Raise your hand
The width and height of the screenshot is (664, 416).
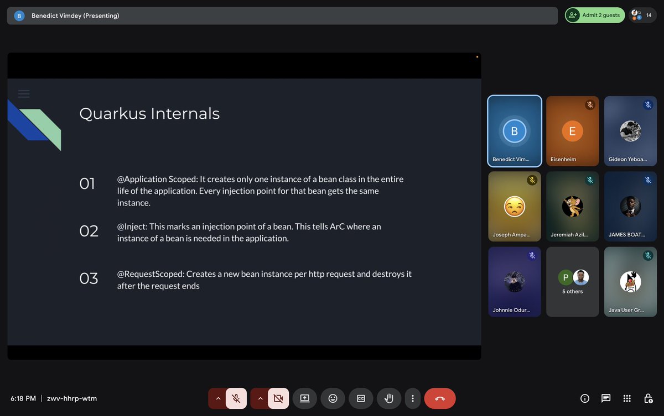click(x=389, y=398)
